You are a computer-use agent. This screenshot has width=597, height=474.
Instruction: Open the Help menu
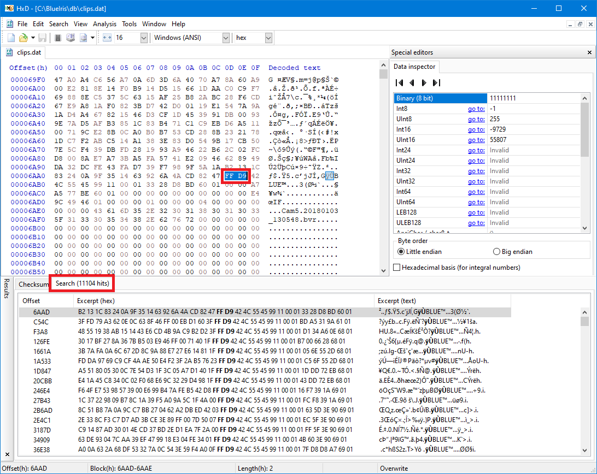pos(178,24)
